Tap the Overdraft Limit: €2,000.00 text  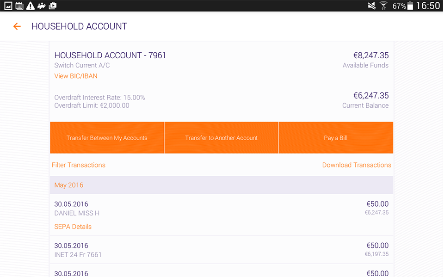(92, 105)
